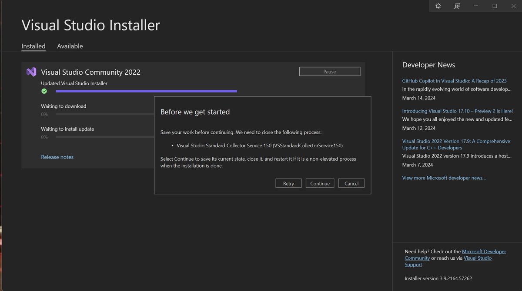Screen dimensions: 522x291
Task: Click the send feedback icon in title bar
Action: point(457,6)
